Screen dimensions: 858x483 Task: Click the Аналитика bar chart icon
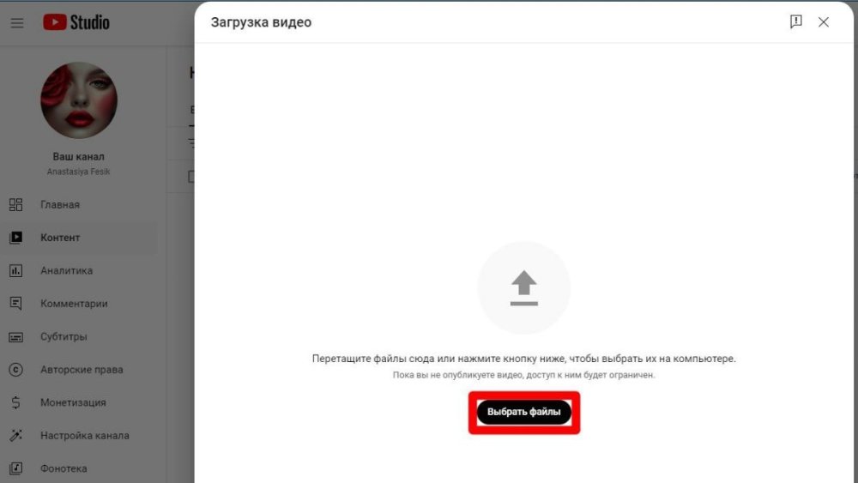[15, 271]
